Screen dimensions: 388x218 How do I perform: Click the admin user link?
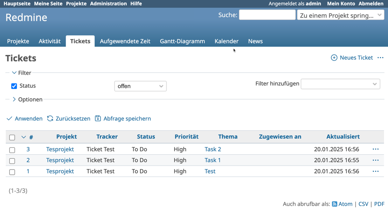313,3
